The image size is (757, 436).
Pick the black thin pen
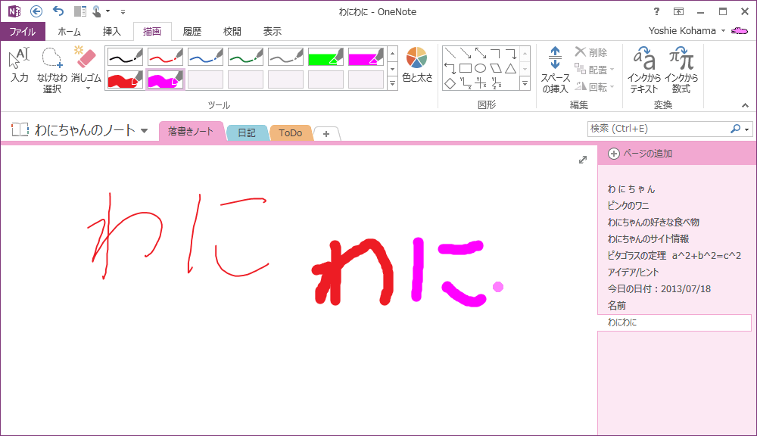tap(125, 57)
